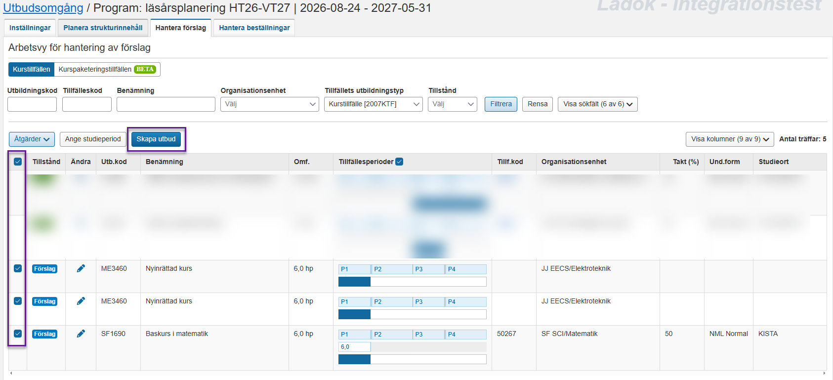The height and width of the screenshot is (380, 833).
Task: Uncheck the Tillfällesperioder column checkbox
Action: click(399, 162)
